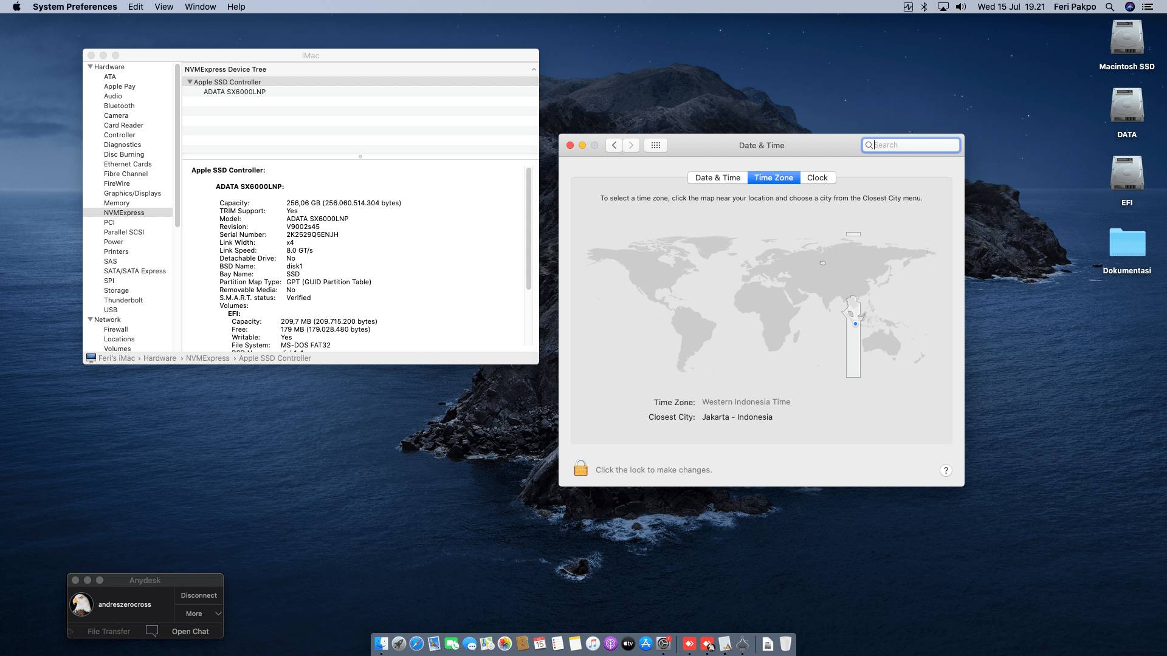The image size is (1167, 656).
Task: Switch to the Clock tab
Action: point(817,177)
